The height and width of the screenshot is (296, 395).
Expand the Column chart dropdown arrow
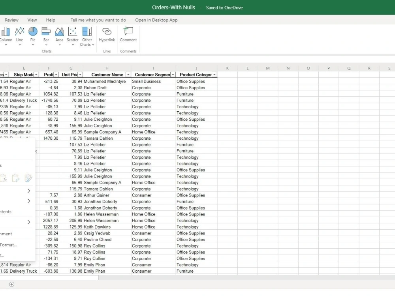6,45
